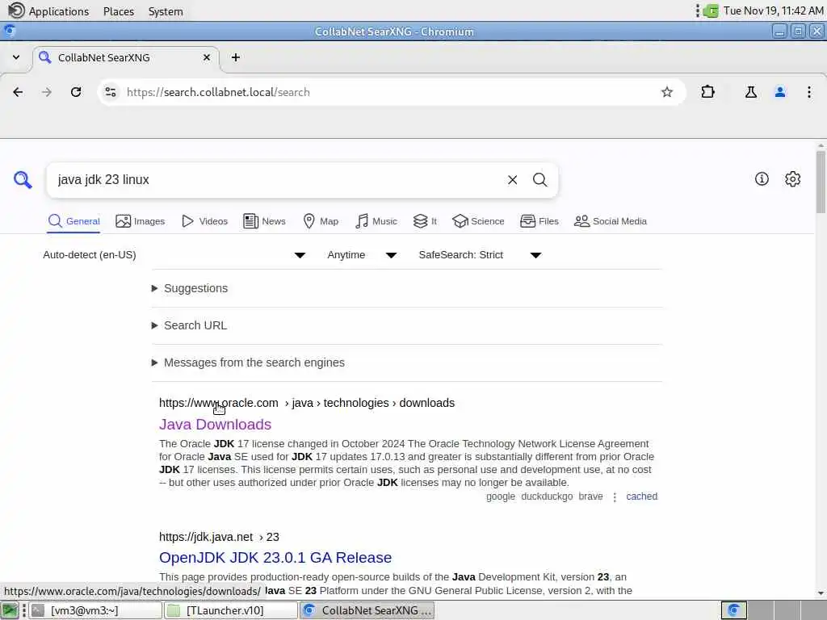Switch to the Videos category
This screenshot has width=827, height=620.
204,221
